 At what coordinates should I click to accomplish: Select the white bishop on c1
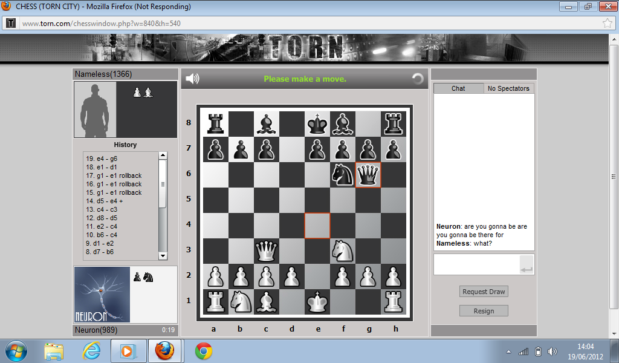(267, 302)
